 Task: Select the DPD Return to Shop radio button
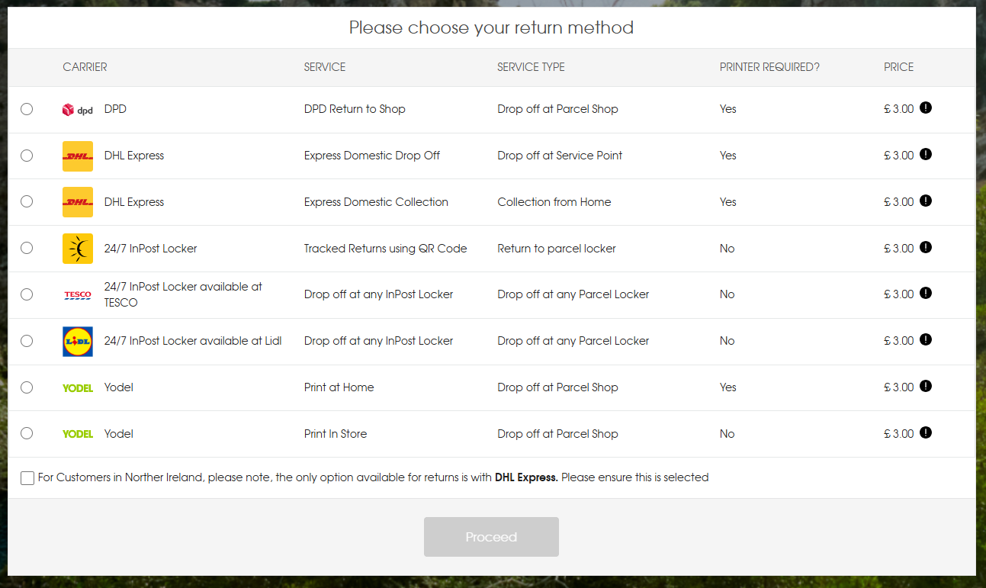27,109
